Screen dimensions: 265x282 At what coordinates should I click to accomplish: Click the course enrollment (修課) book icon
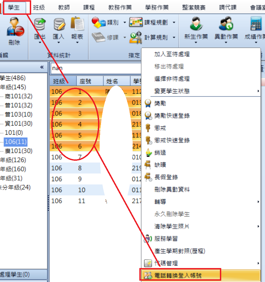[99, 37]
